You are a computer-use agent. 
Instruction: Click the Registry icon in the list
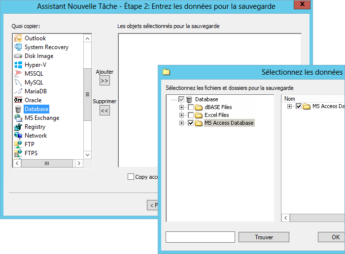click(x=18, y=127)
